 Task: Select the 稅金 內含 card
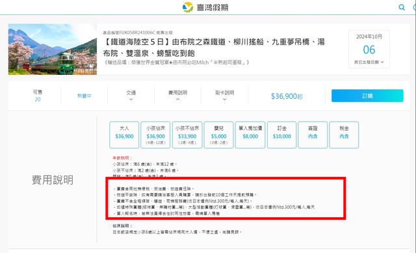click(x=344, y=135)
